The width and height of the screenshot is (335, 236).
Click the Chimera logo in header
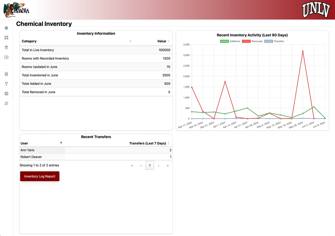tap(16, 10)
